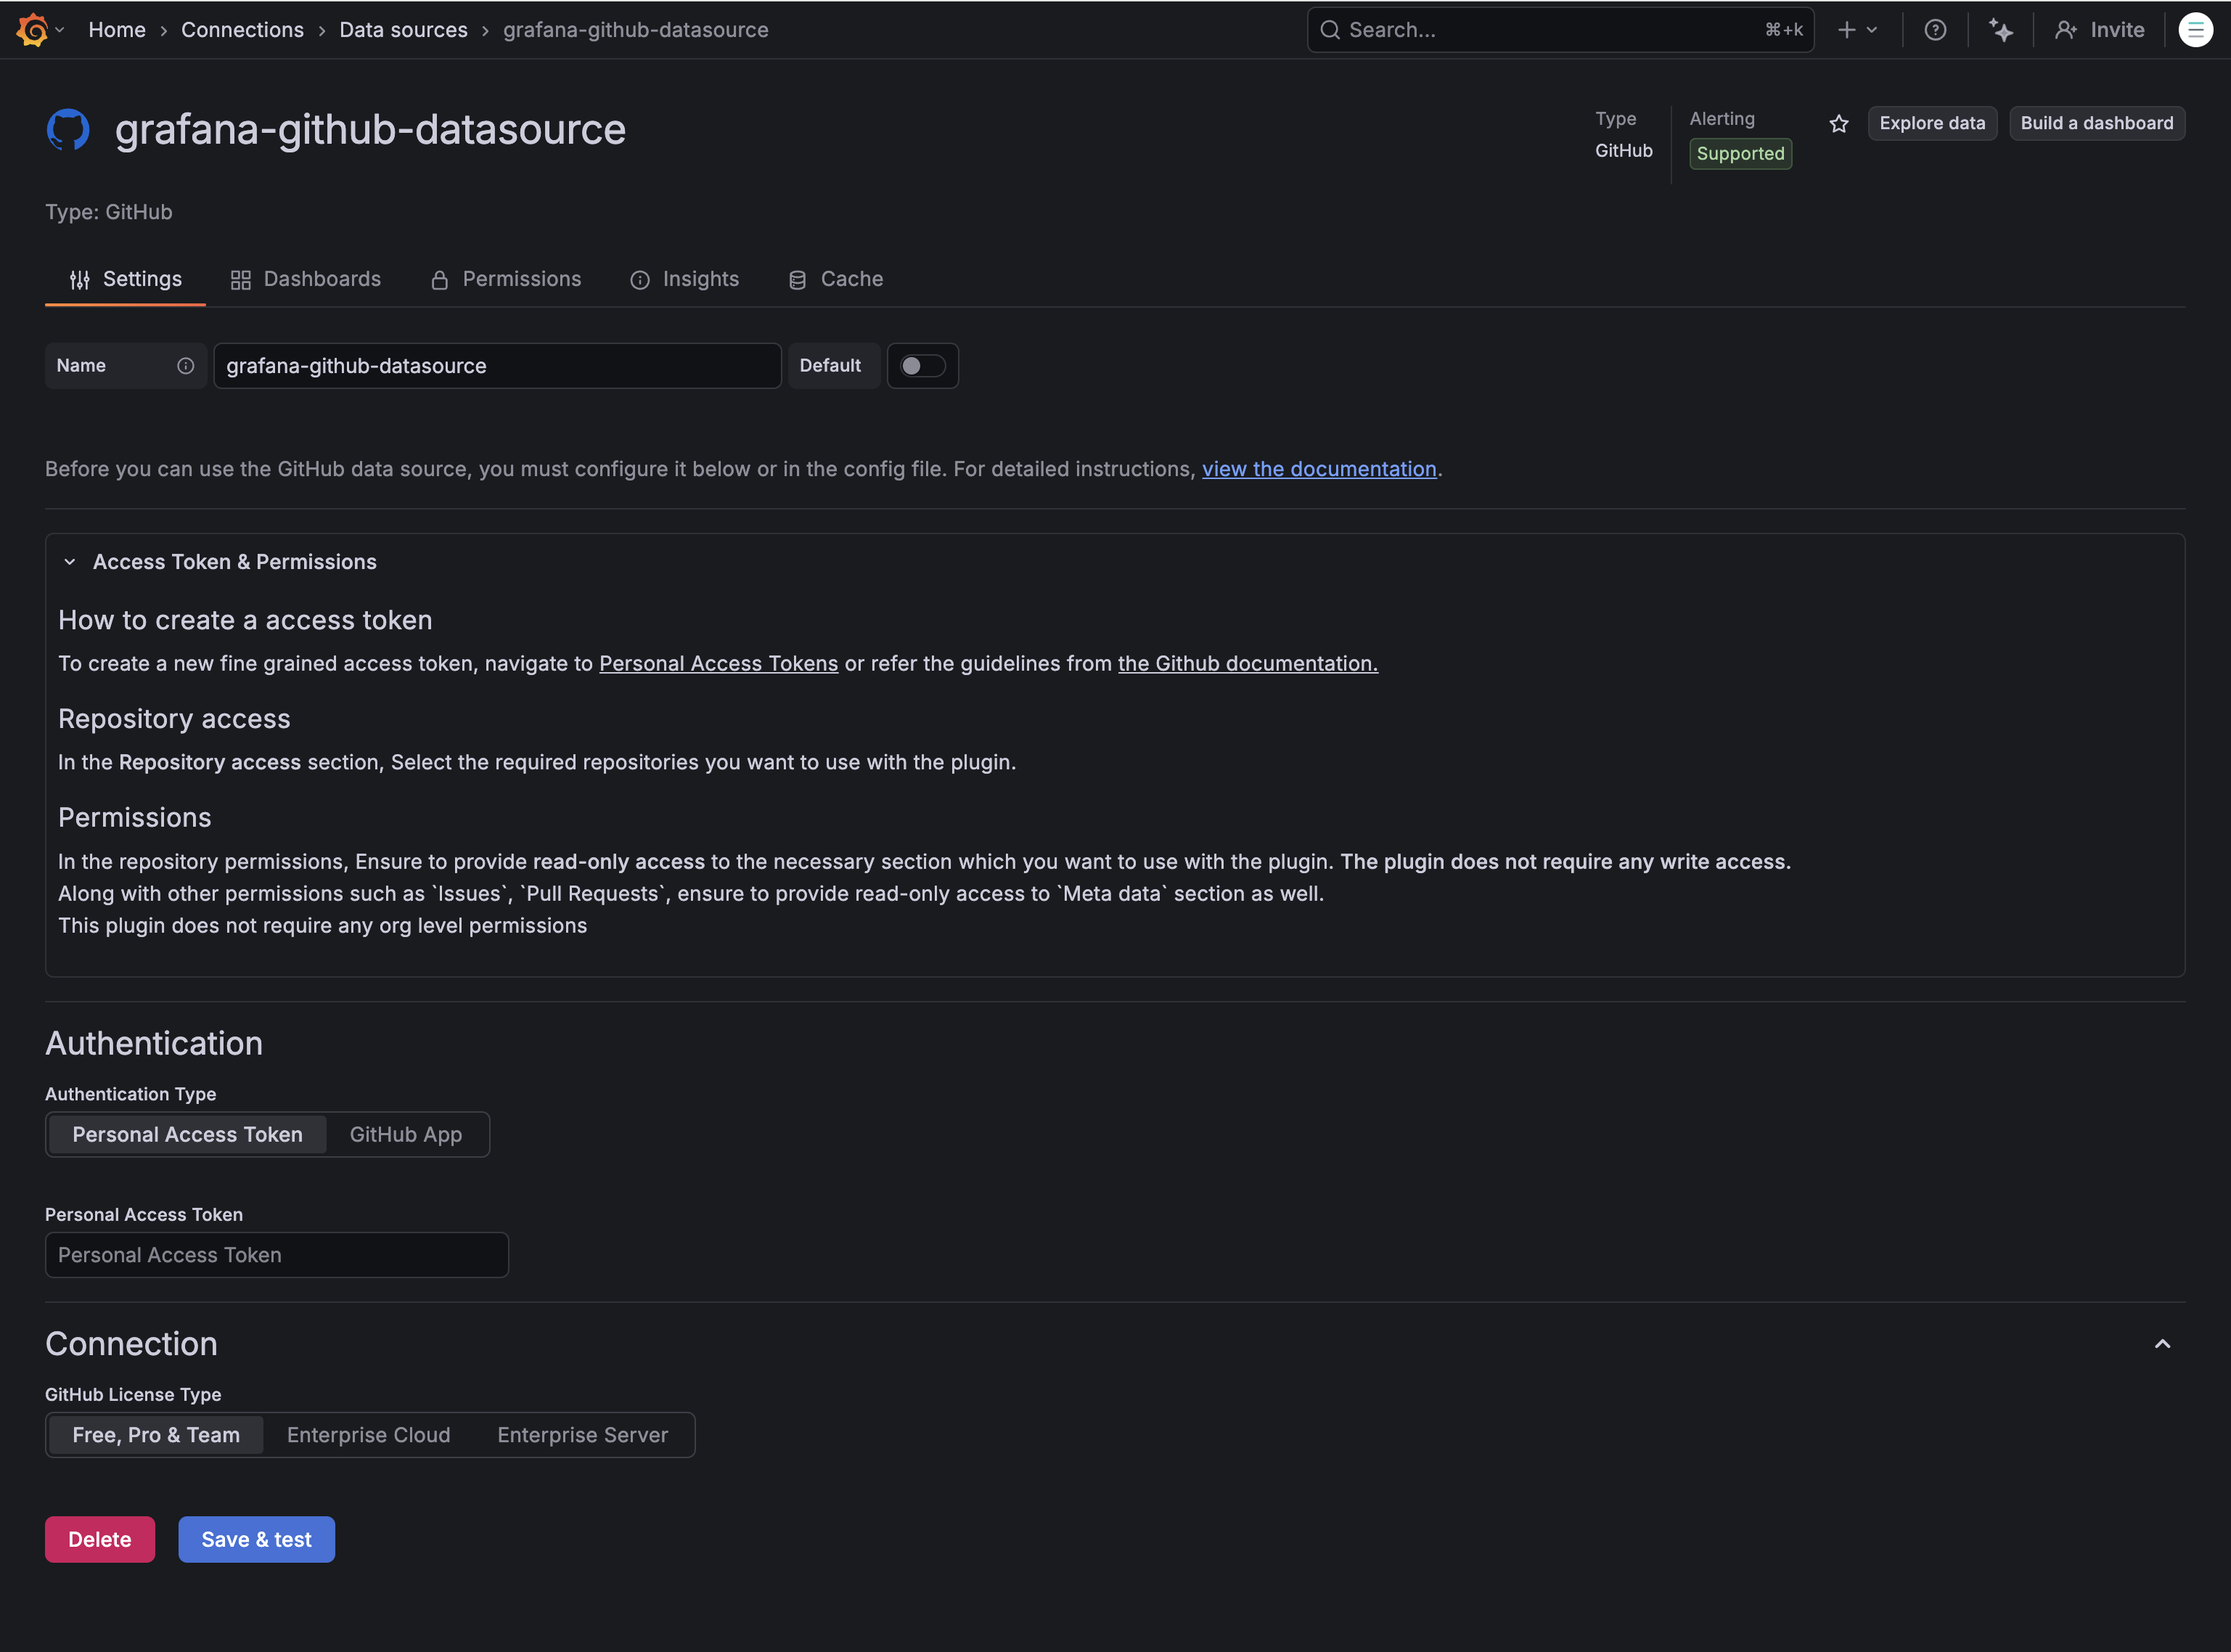The height and width of the screenshot is (1652, 2231).
Task: Open the user profile avatar
Action: click(x=2195, y=30)
